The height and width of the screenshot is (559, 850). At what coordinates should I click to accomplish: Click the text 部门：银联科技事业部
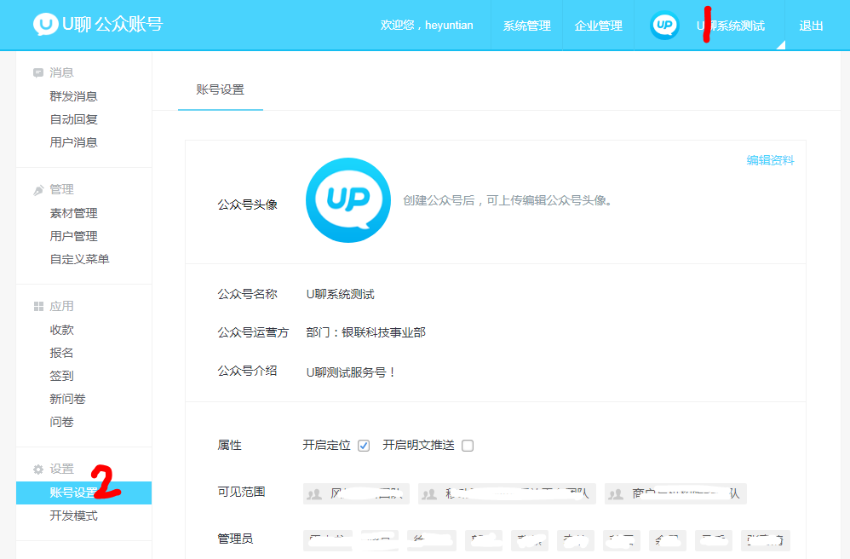tap(366, 332)
